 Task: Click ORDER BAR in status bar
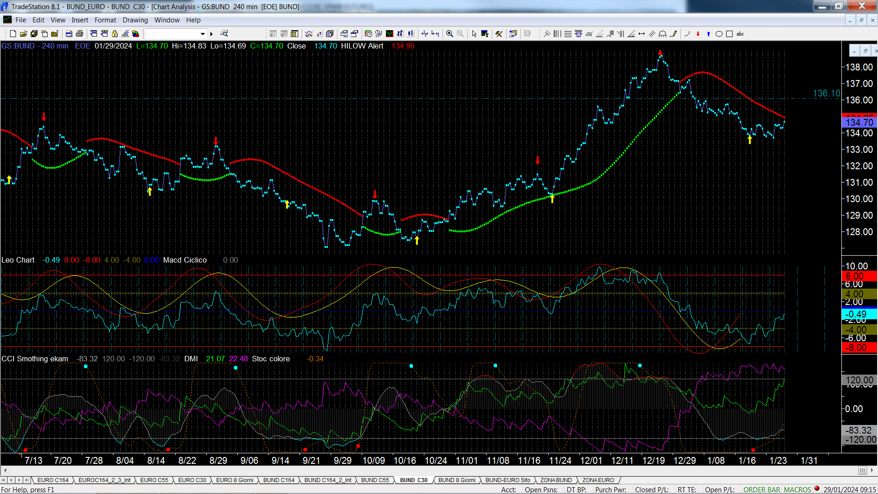tap(762, 490)
